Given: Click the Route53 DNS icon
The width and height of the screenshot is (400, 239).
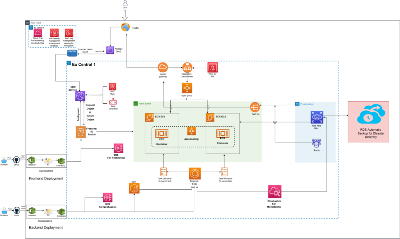Looking at the screenshot, I should (x=110, y=50).
